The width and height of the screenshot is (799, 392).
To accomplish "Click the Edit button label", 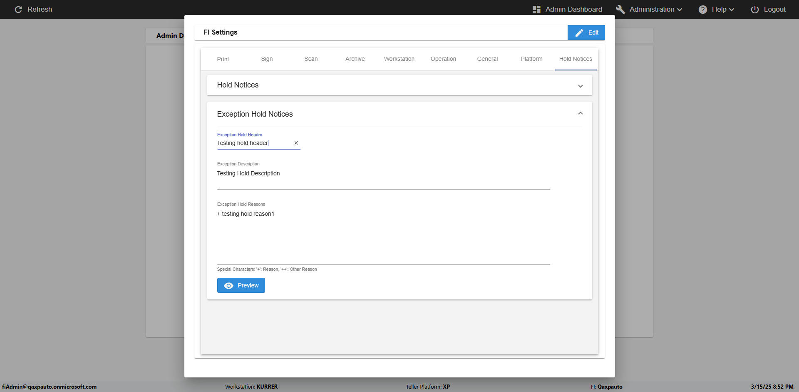I will tap(593, 33).
